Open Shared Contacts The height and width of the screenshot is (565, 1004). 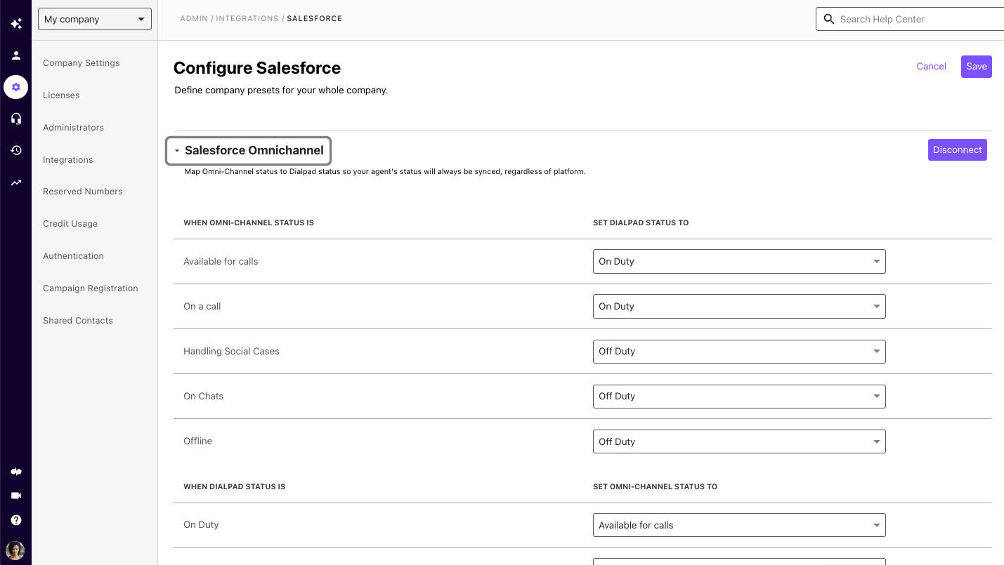coord(78,321)
